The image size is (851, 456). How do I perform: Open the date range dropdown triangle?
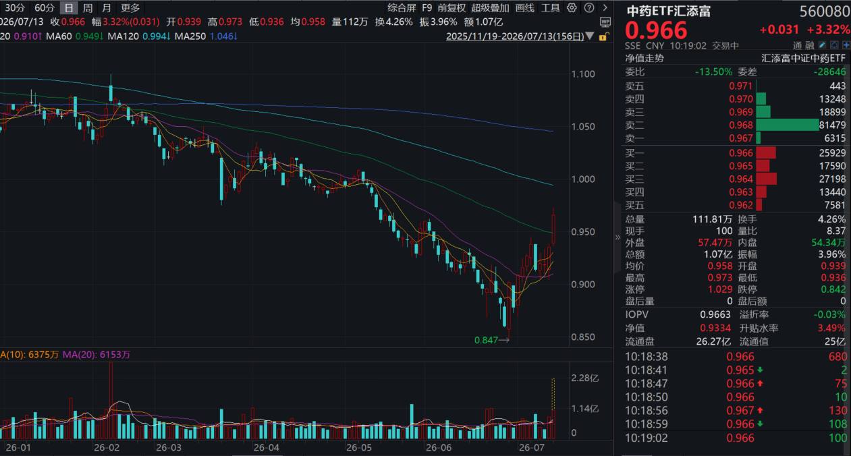coord(591,36)
